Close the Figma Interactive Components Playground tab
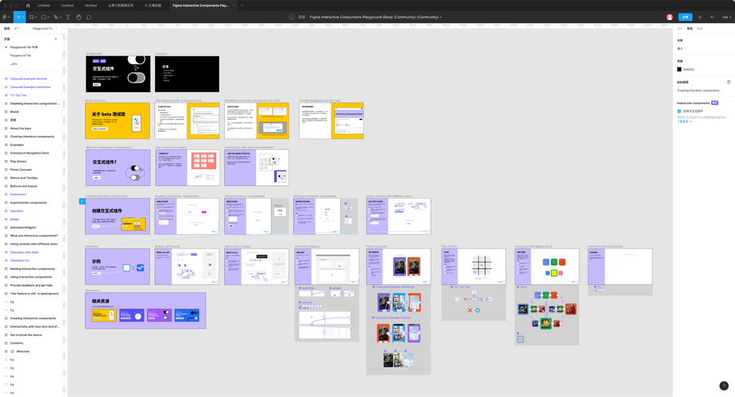 [x=235, y=6]
